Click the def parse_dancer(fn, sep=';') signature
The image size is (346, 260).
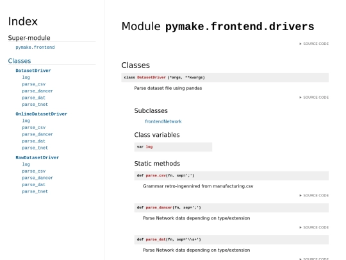[x=231, y=207]
